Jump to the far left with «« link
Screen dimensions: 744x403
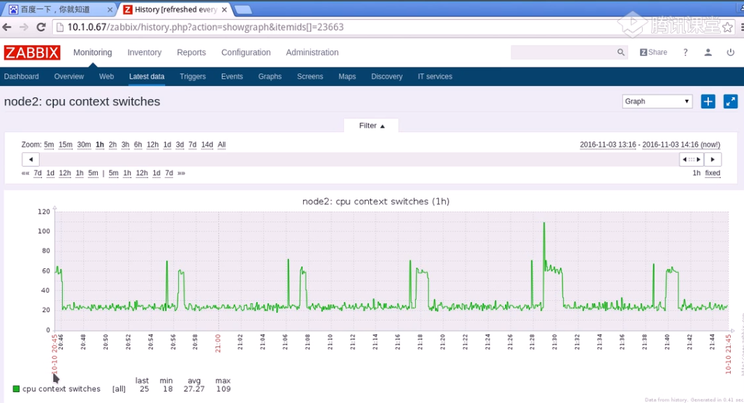25,173
